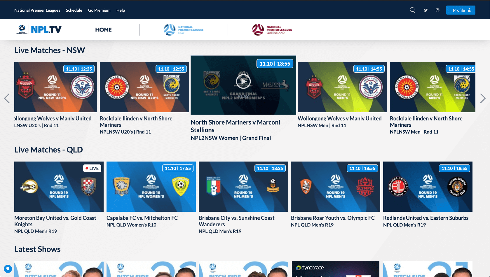Show previous NSW matches with left arrow
490x277 pixels.
[7, 98]
